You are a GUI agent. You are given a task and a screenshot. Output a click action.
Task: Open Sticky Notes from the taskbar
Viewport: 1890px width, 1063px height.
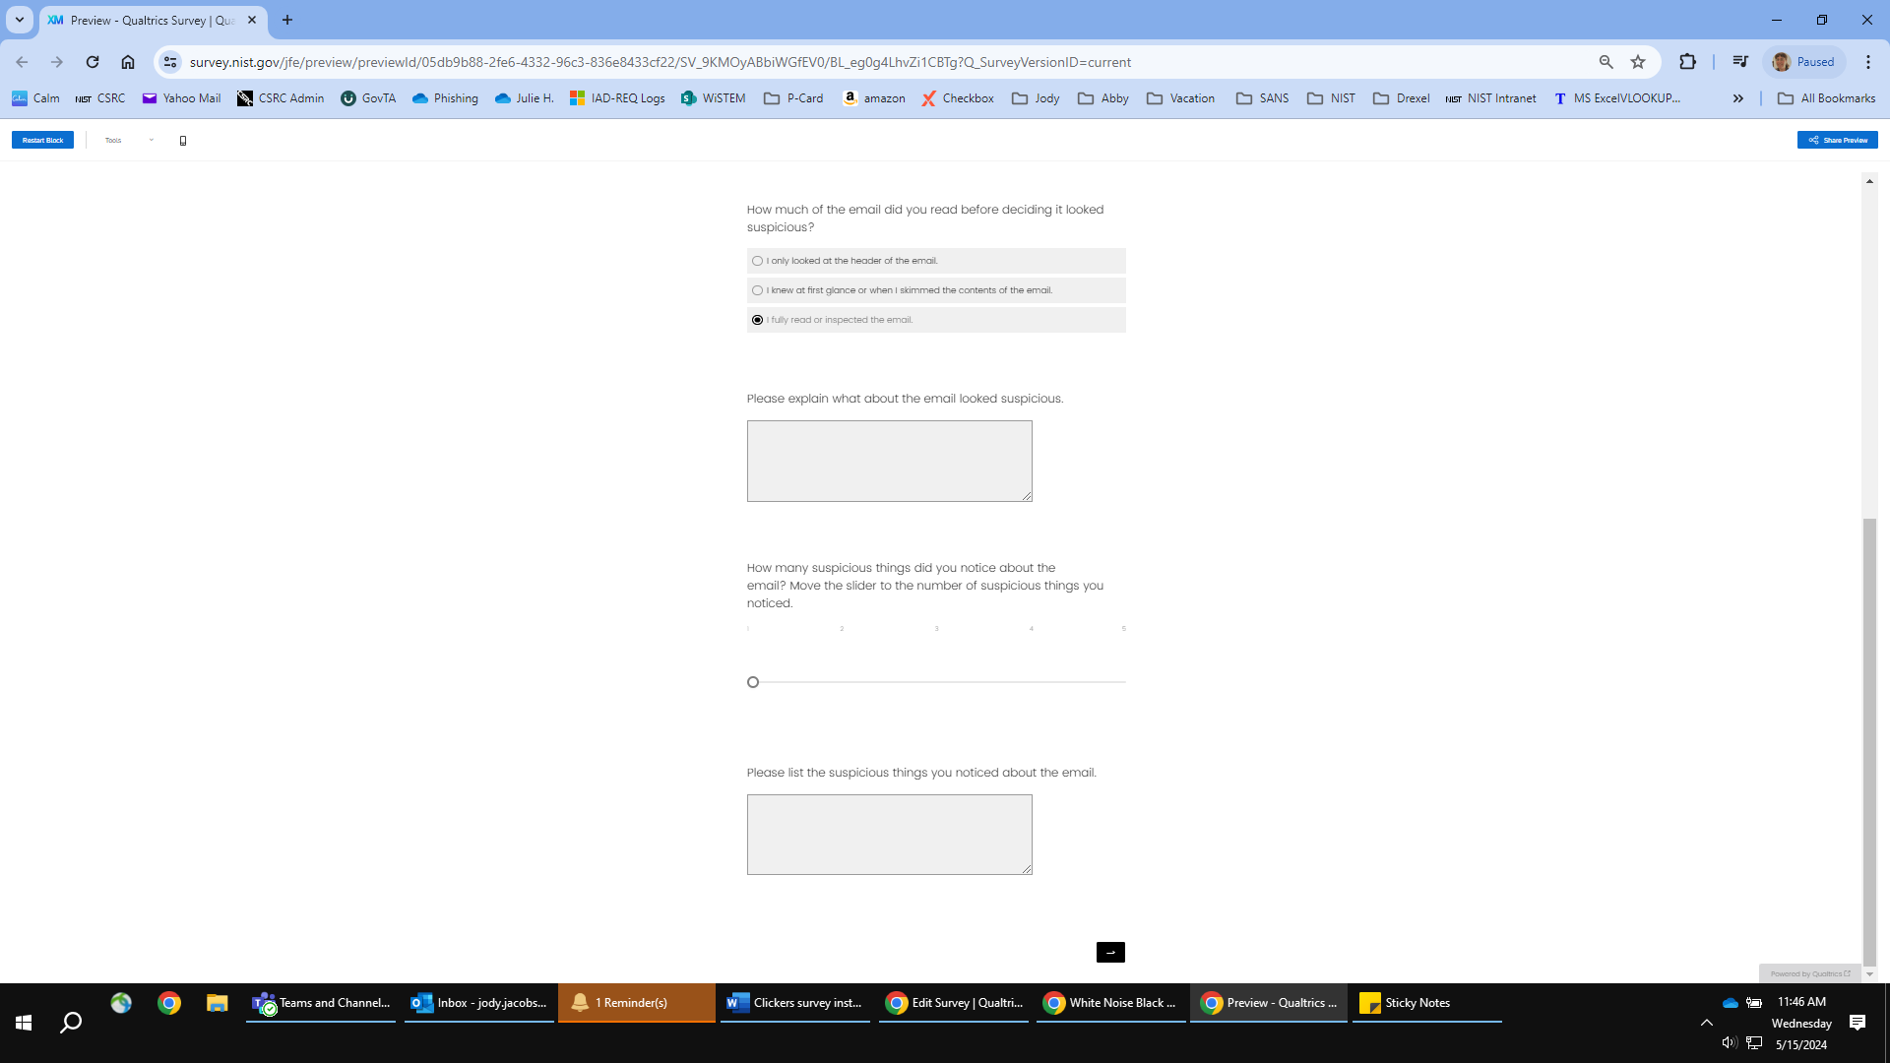[x=1406, y=1003]
